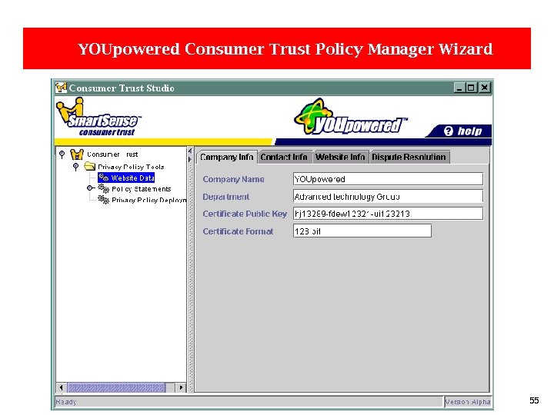Click the tree scrollbar right arrow
This screenshot has height=415, width=554.
(x=181, y=387)
